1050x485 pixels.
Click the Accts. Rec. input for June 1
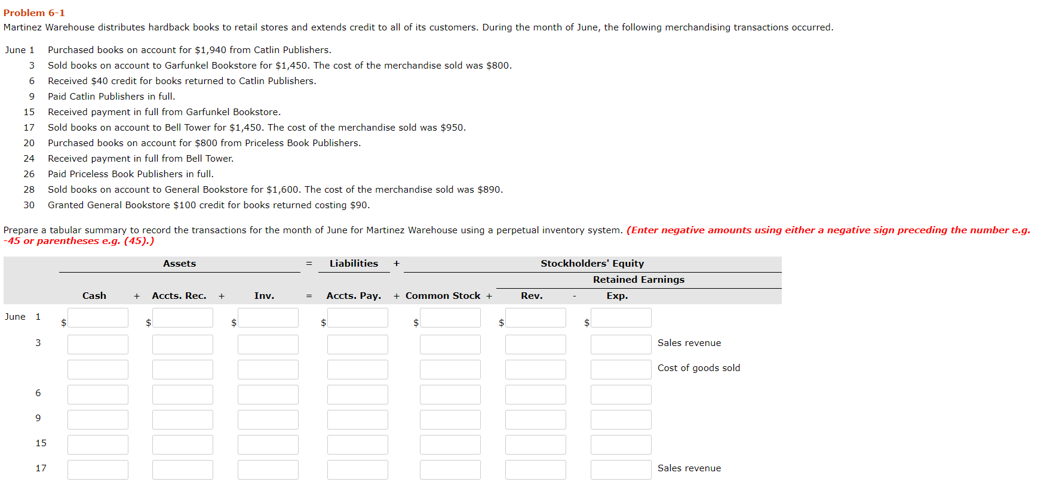tap(183, 317)
